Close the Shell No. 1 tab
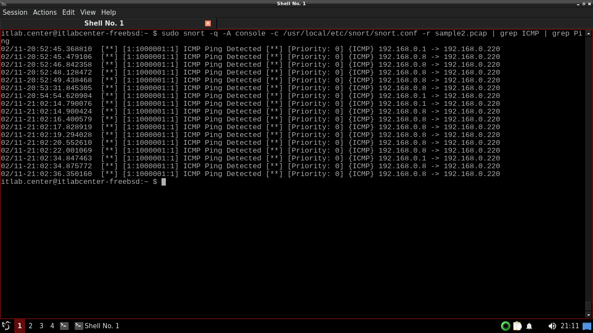This screenshot has width=593, height=333. coord(208,23)
